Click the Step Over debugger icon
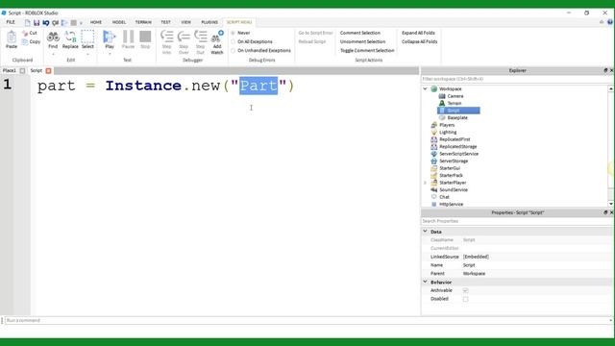Viewport: 615px width, 346px height. click(x=184, y=37)
